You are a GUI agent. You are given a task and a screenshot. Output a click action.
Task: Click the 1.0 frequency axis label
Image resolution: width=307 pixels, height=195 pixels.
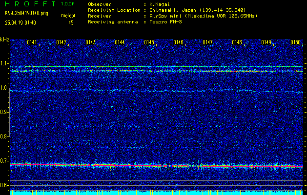[4, 88]
